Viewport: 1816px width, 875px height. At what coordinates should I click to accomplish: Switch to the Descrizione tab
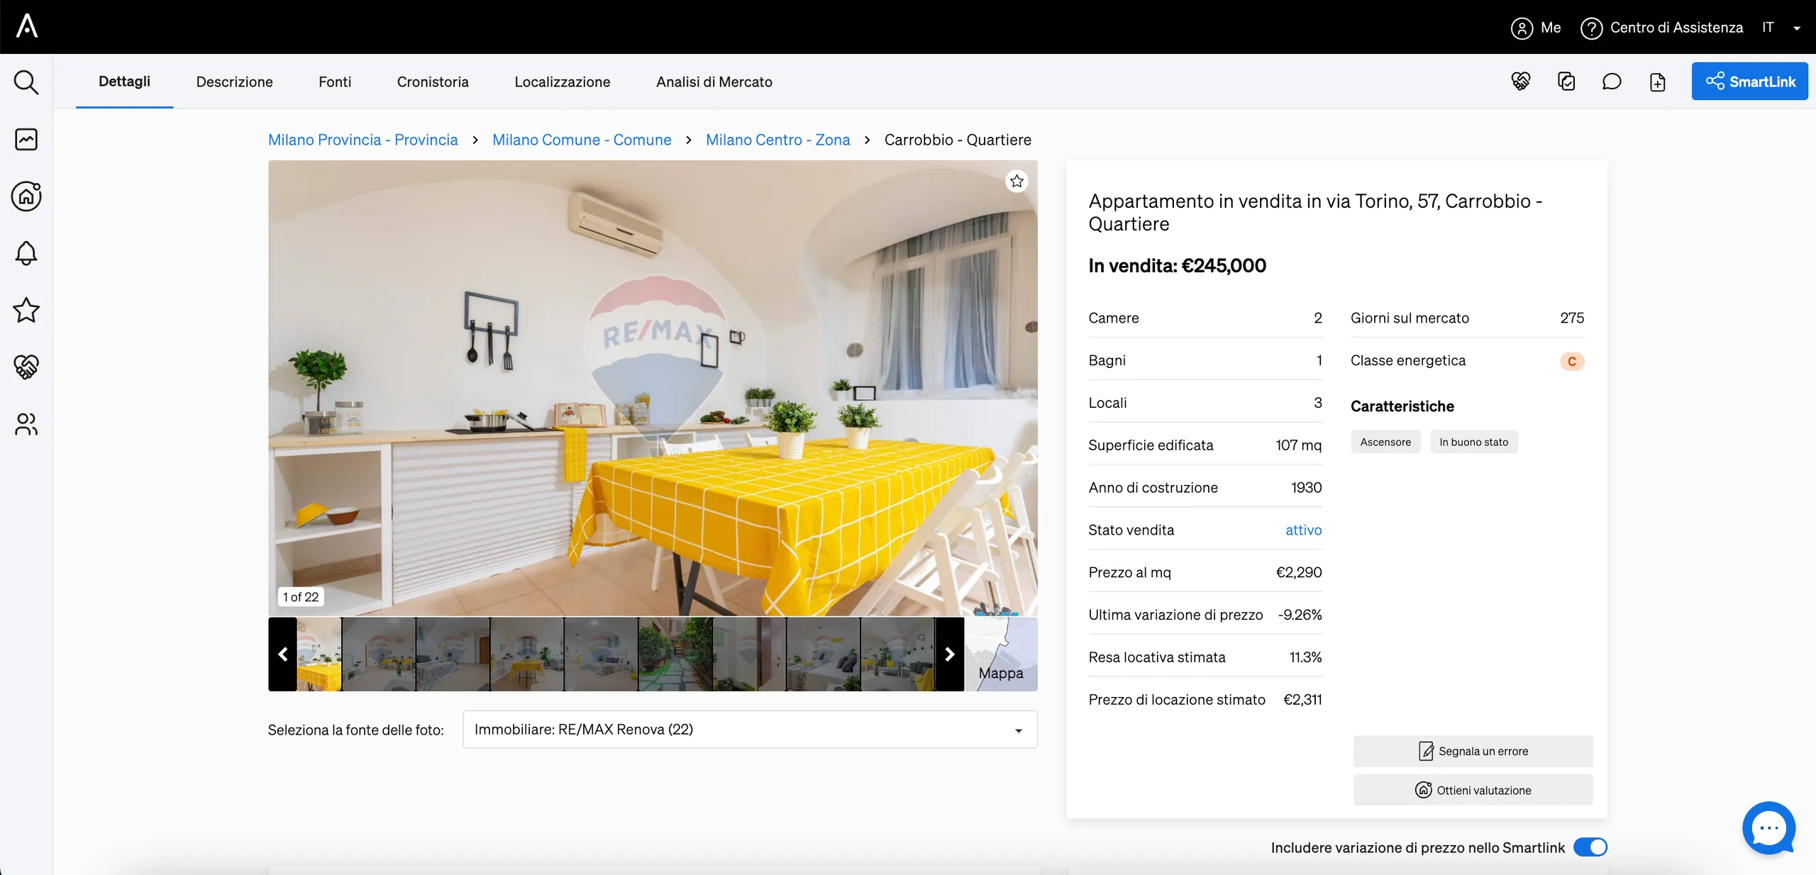(x=235, y=82)
